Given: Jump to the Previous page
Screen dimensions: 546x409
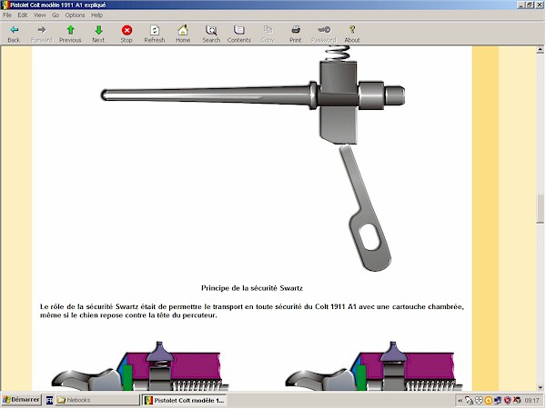Looking at the screenshot, I should tap(70, 34).
